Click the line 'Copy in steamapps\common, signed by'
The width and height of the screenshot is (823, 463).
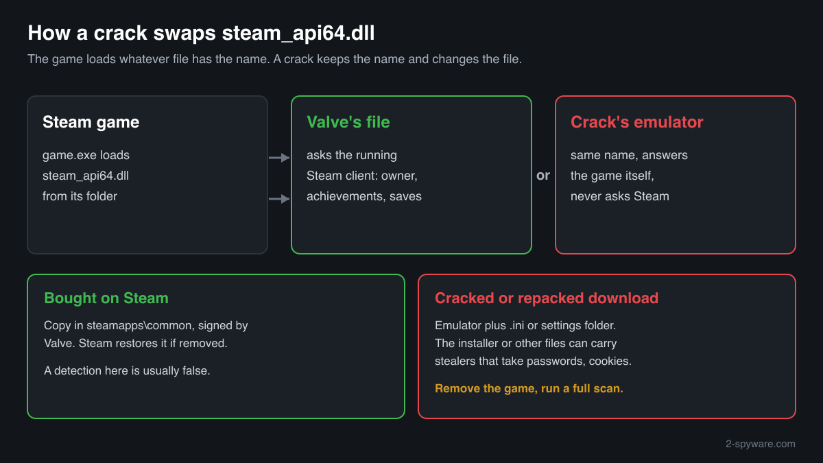coord(146,325)
